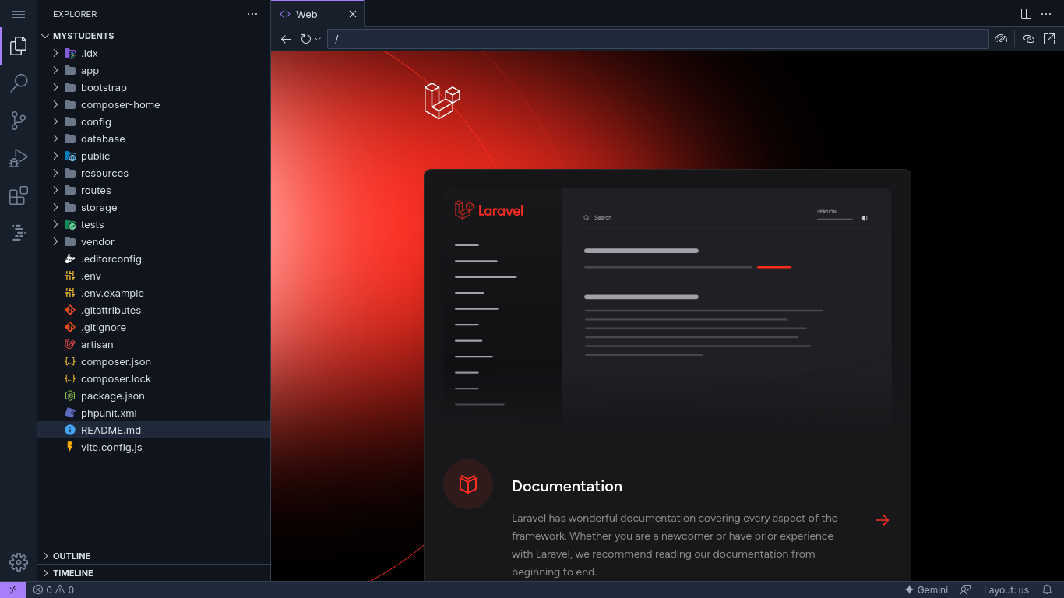Expand the OUTLINE section
This screenshot has width=1064, height=598.
tap(154, 556)
